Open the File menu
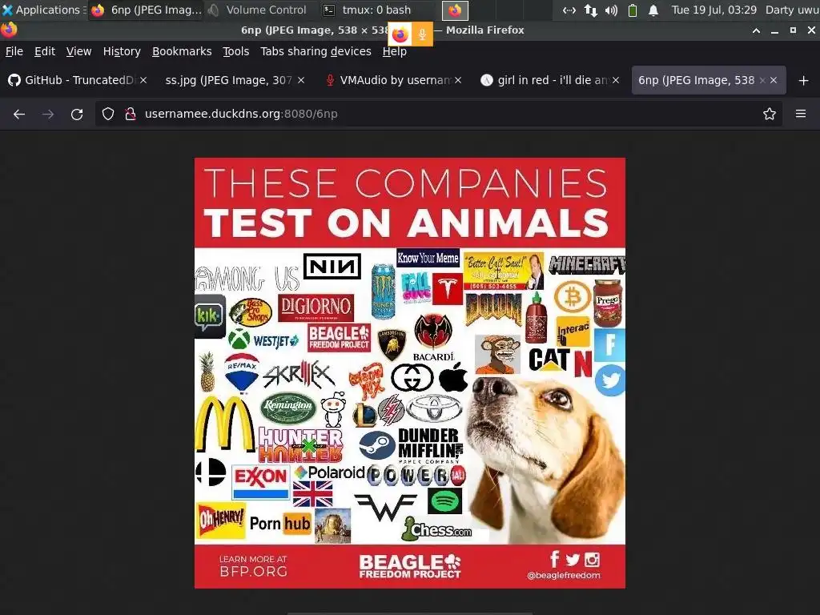 pos(14,51)
